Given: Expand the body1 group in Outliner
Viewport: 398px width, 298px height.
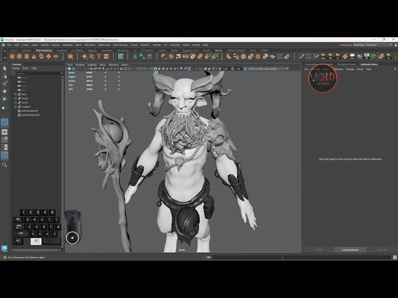Looking at the screenshot, I should click(16, 98).
